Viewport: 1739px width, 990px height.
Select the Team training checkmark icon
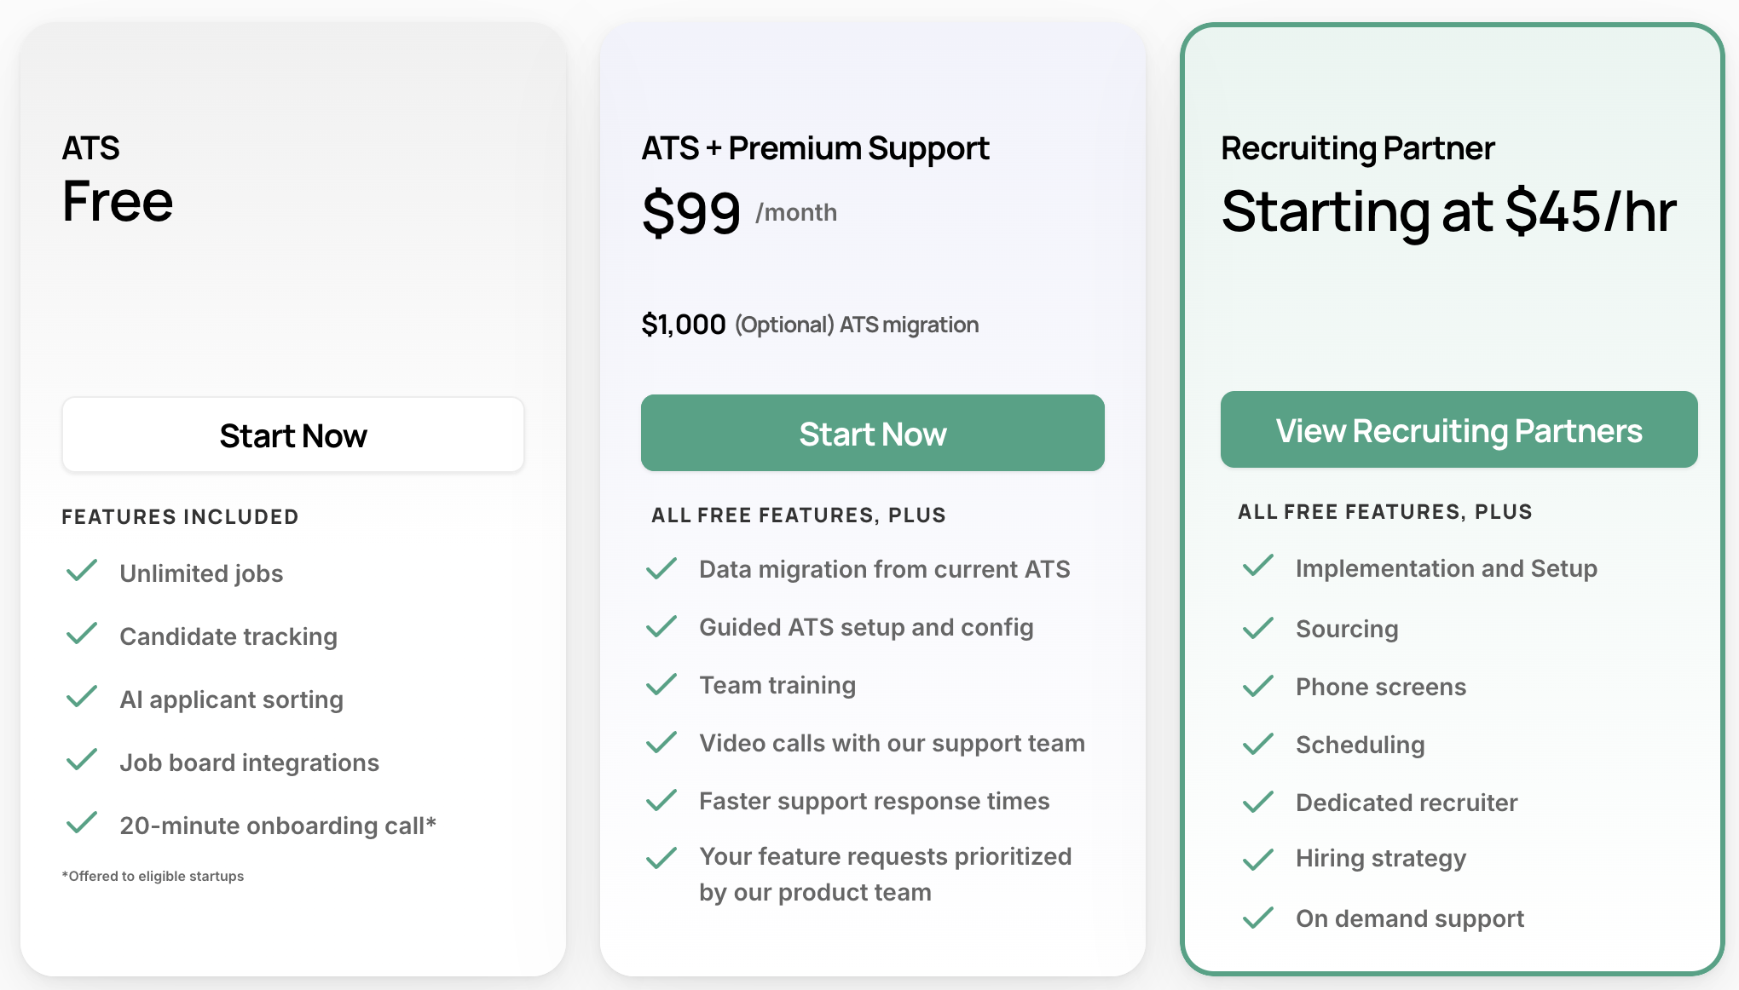662,682
